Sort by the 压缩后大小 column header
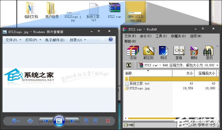 coord(205,73)
